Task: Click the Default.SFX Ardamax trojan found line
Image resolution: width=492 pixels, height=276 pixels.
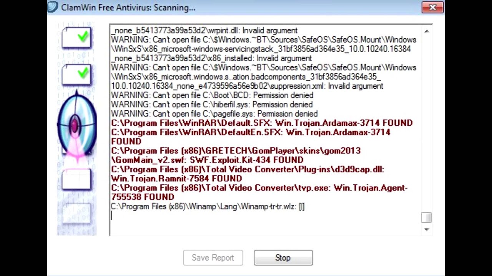Action: pyautogui.click(x=262, y=123)
